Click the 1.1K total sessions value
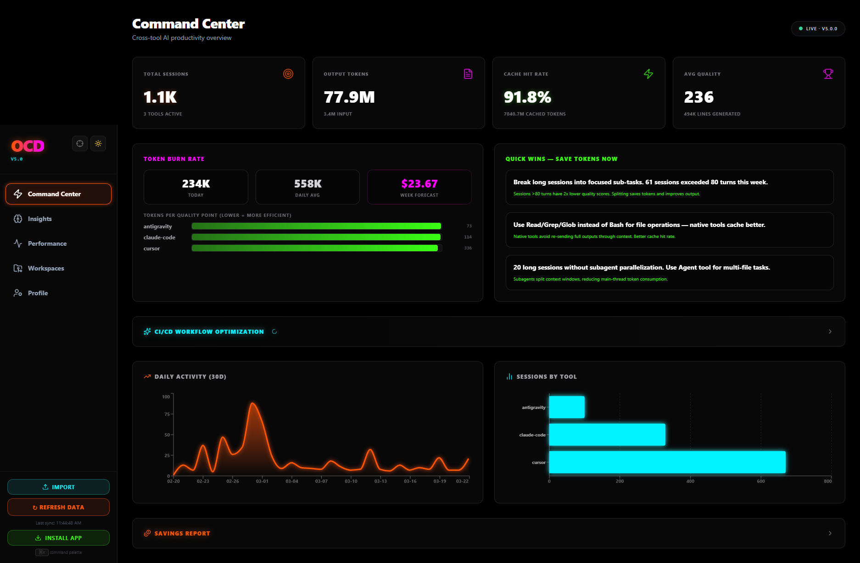860x563 pixels. click(x=160, y=97)
